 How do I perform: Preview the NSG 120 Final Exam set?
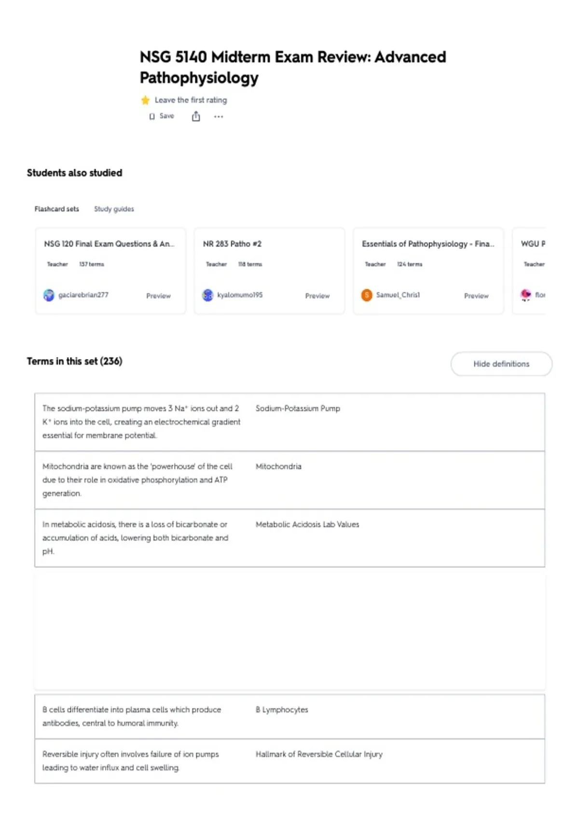158,296
